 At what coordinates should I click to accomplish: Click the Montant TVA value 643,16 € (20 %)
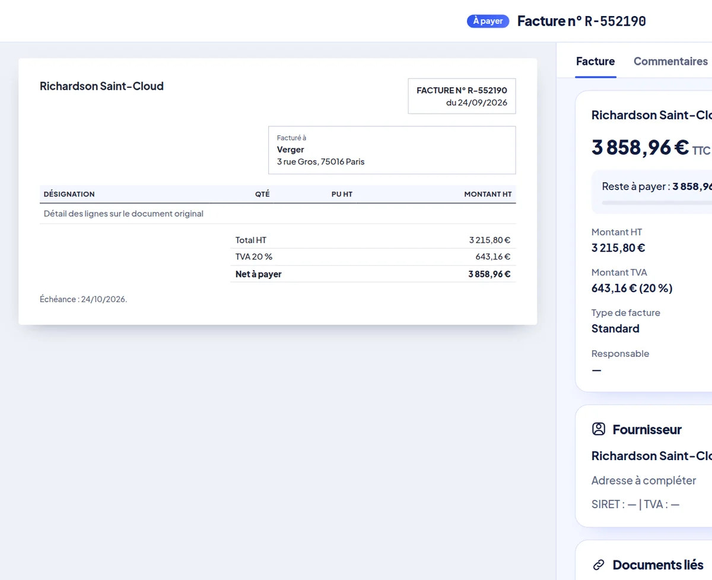[632, 289]
